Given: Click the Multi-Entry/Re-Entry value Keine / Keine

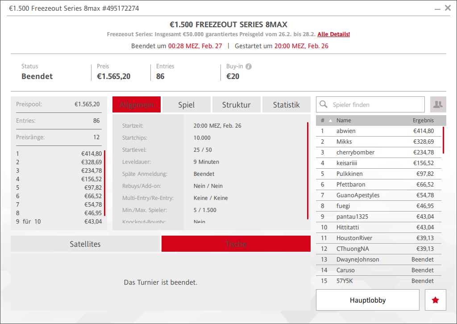Looking at the screenshot, I should pyautogui.click(x=211, y=198).
